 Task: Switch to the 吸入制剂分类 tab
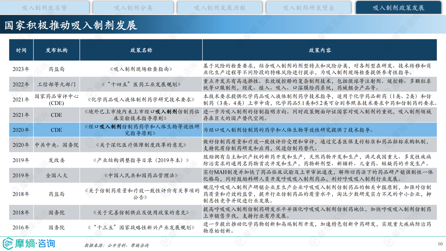(x=133, y=8)
